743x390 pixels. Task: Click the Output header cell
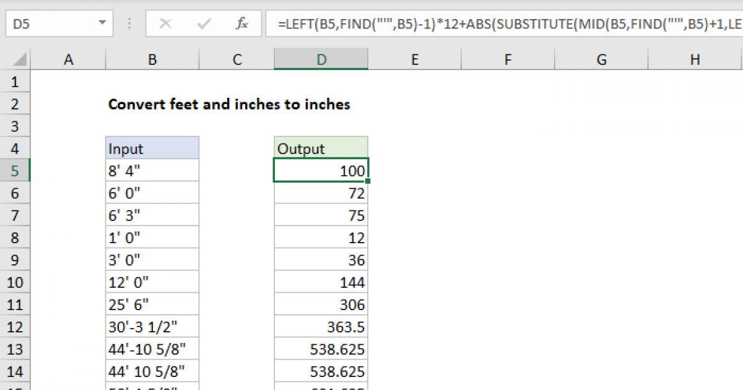(321, 149)
